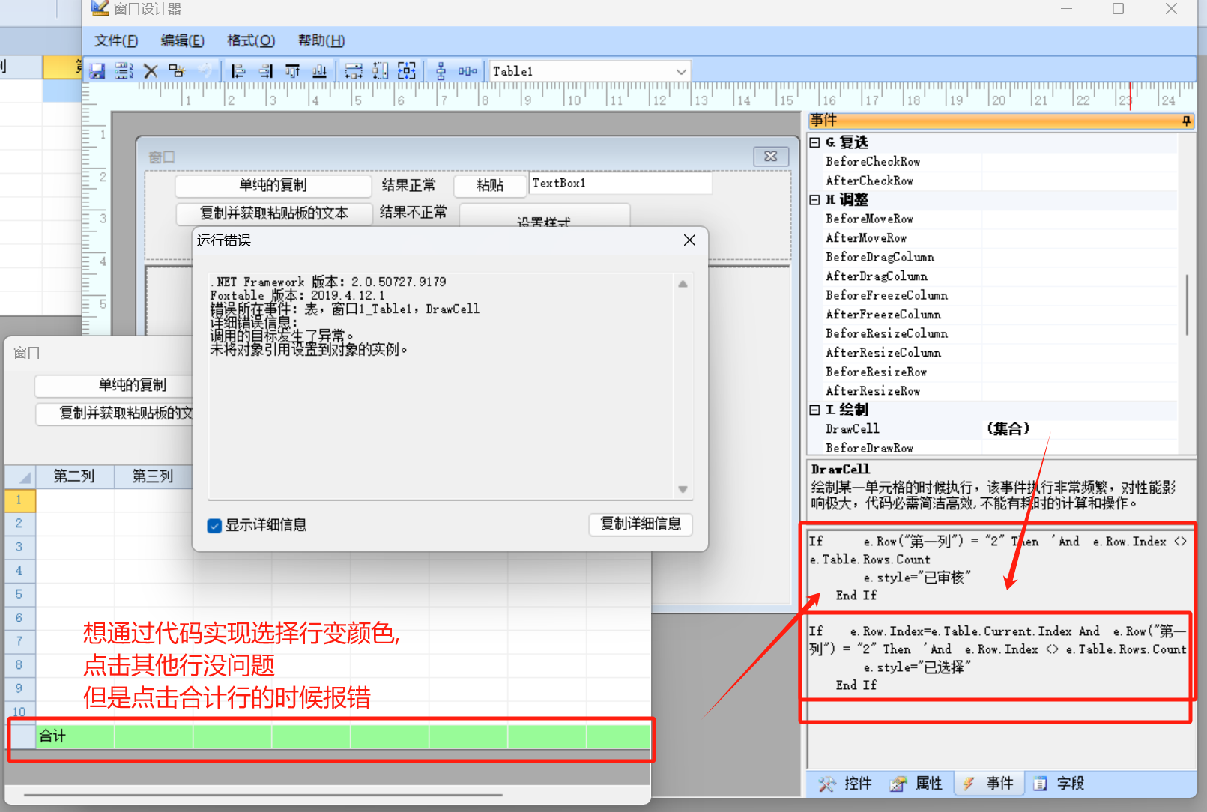Select row header 5 in the table

pyautogui.click(x=19, y=594)
